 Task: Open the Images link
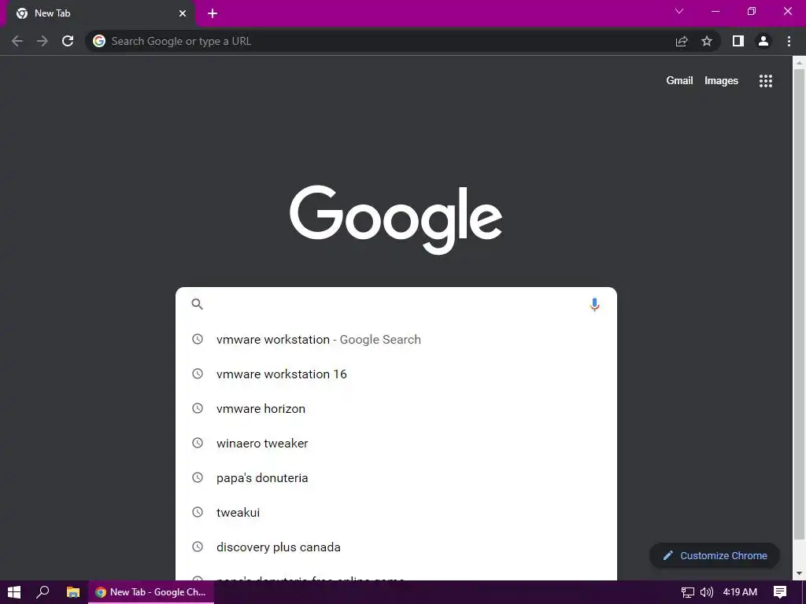721,81
